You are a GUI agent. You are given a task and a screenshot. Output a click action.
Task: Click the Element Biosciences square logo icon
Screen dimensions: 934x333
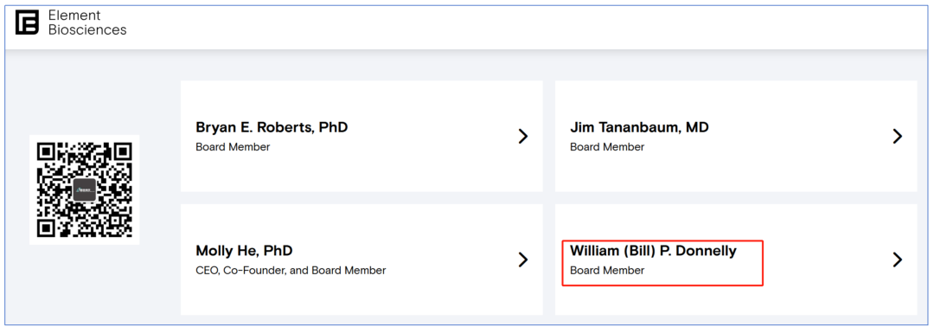click(x=27, y=22)
